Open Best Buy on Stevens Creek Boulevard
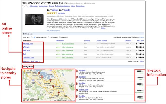The width and height of the screenshot is (166, 104). (x=82, y=83)
